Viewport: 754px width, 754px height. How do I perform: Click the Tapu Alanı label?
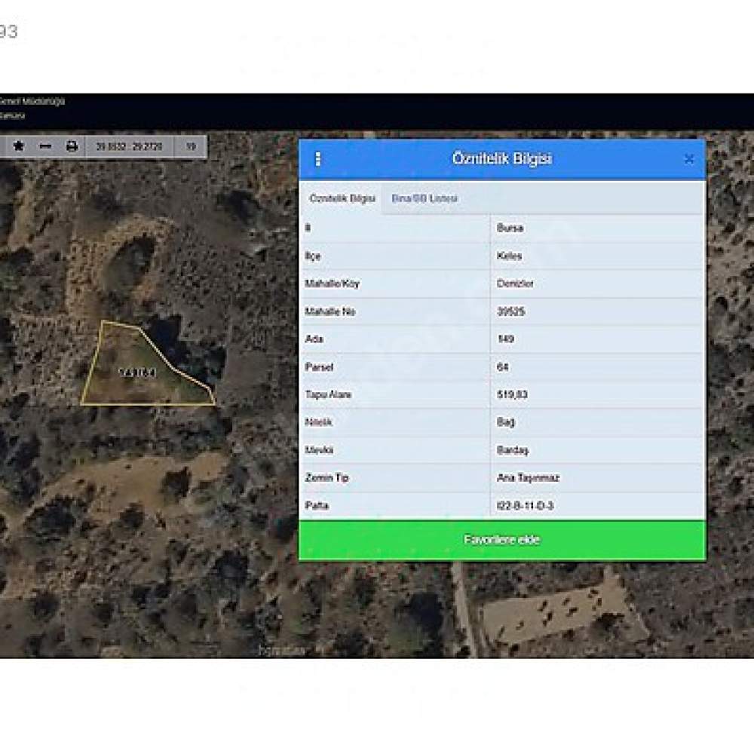pyautogui.click(x=328, y=395)
